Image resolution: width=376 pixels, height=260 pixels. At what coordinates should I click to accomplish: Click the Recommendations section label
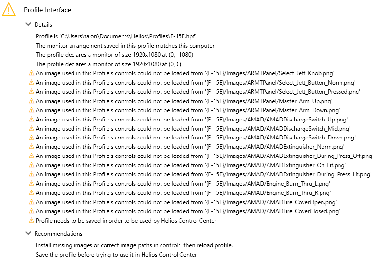click(58, 234)
